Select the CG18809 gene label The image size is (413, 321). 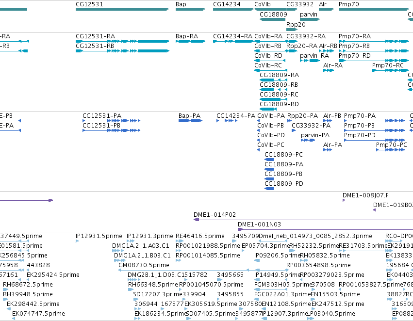tap(273, 14)
